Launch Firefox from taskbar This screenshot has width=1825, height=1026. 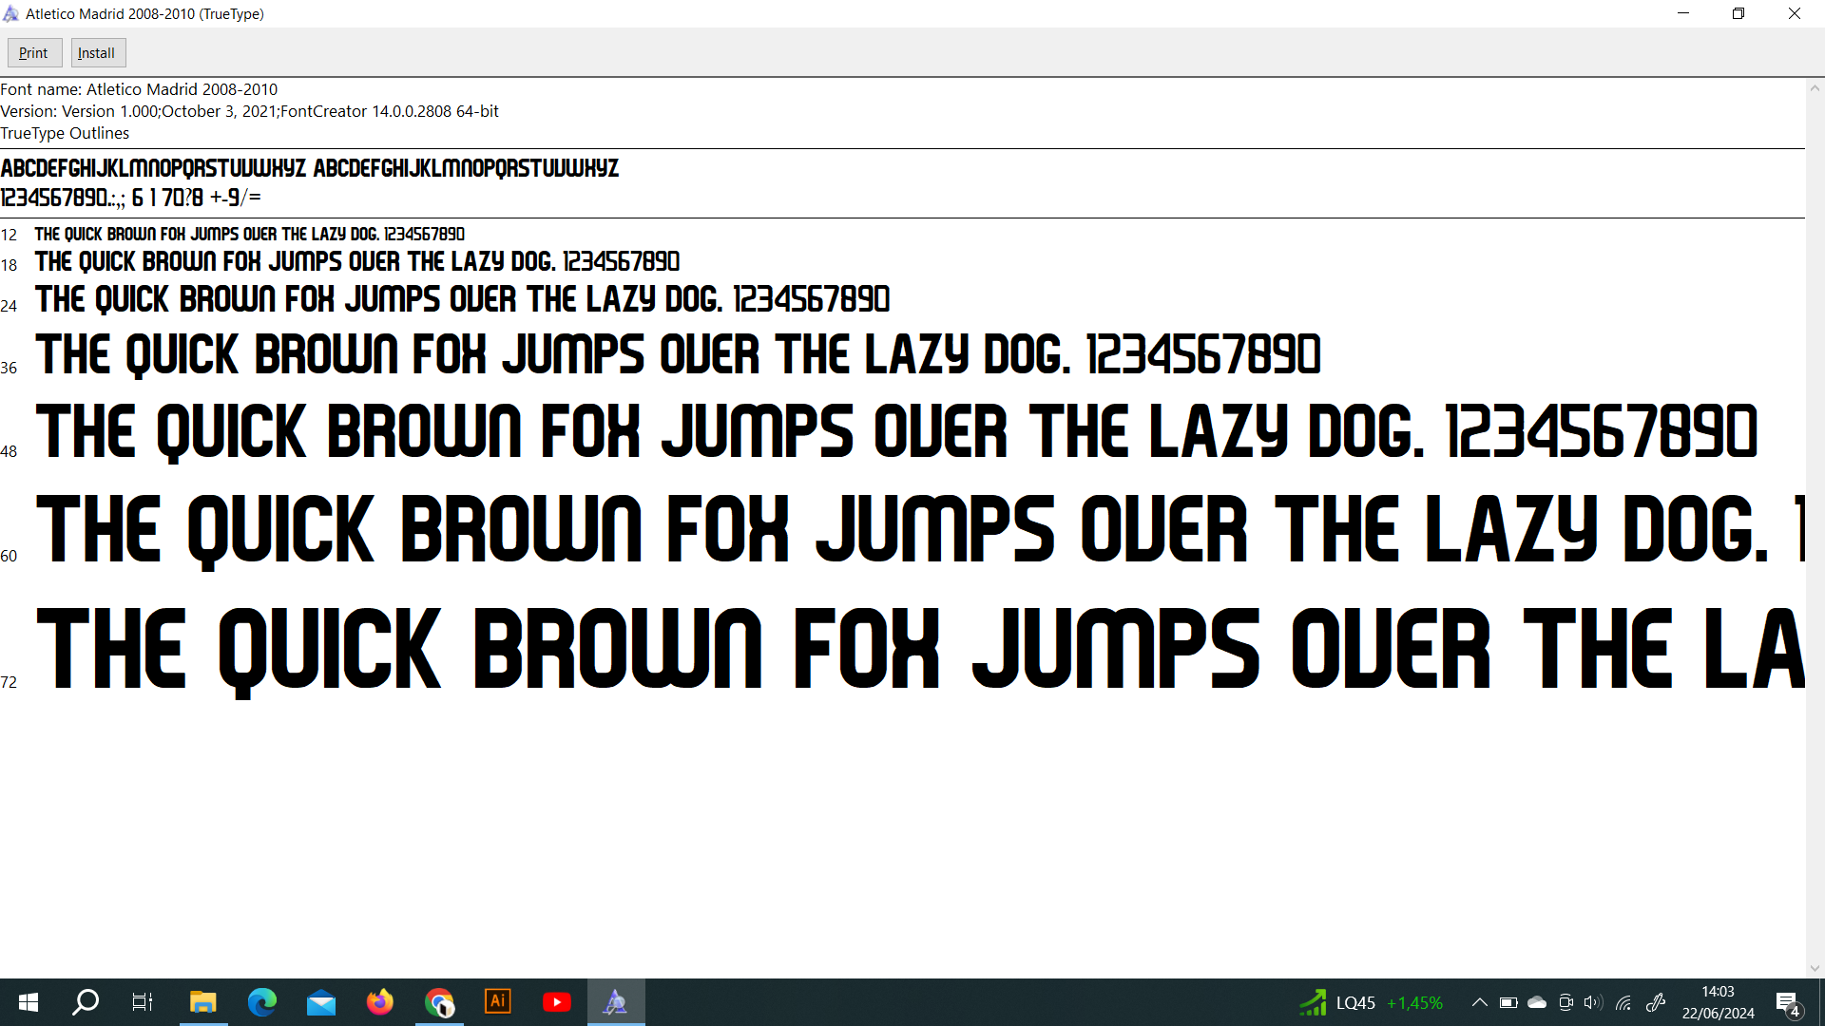379,1002
